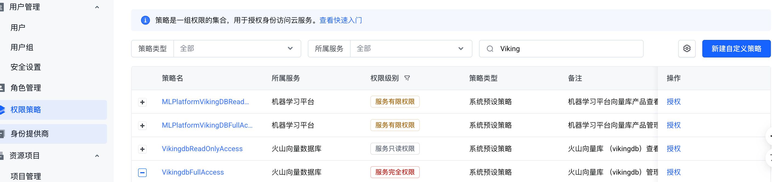Viewport: 772px width, 182px height.
Task: Select 身份提供商 in the sidebar
Action: [30, 134]
